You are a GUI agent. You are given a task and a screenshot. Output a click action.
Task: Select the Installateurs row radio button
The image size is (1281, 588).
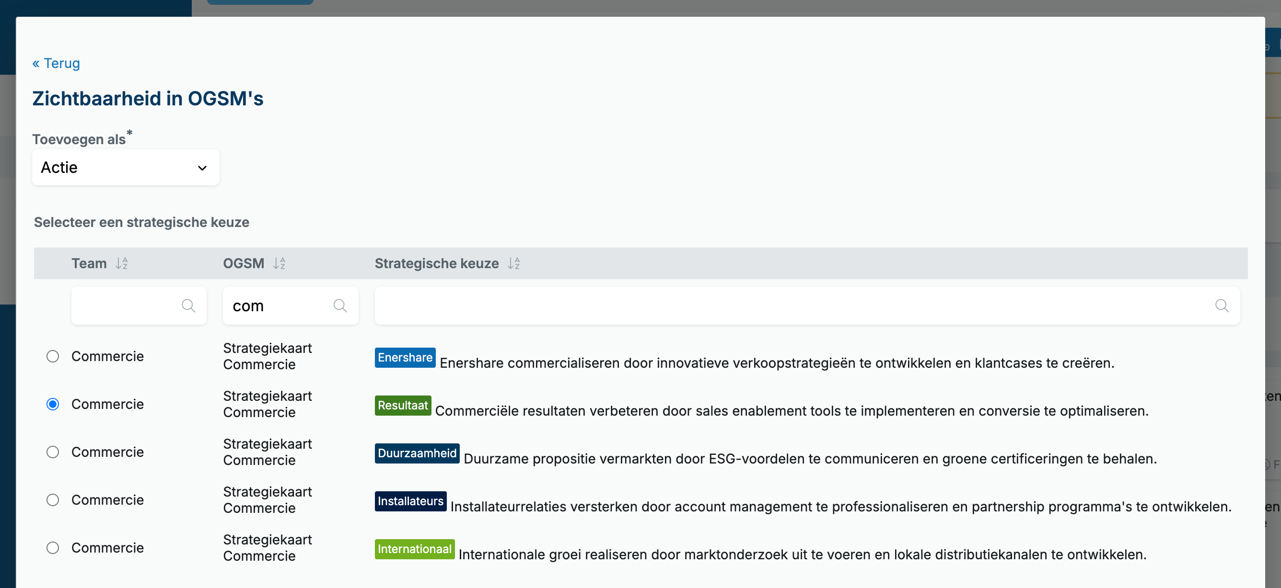53,500
